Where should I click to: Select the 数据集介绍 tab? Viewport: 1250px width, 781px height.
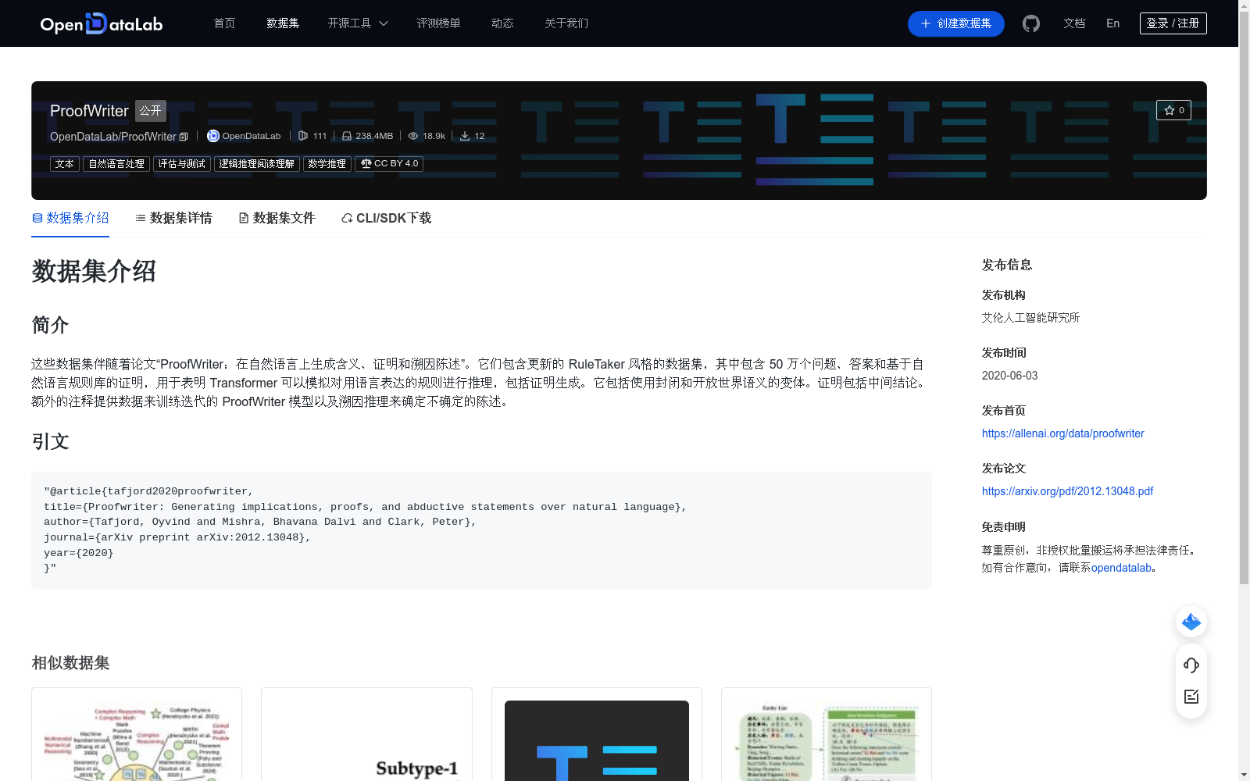[70, 218]
